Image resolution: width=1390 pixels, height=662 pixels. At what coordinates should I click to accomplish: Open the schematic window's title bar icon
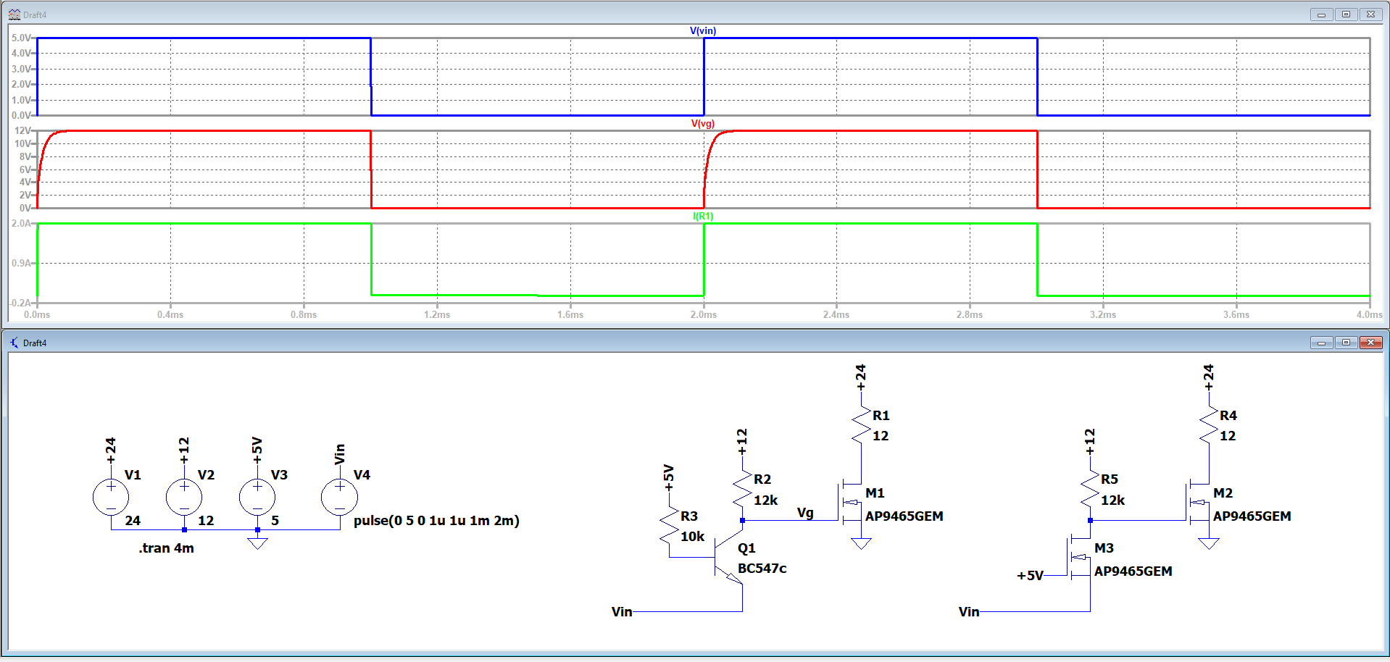(x=14, y=343)
